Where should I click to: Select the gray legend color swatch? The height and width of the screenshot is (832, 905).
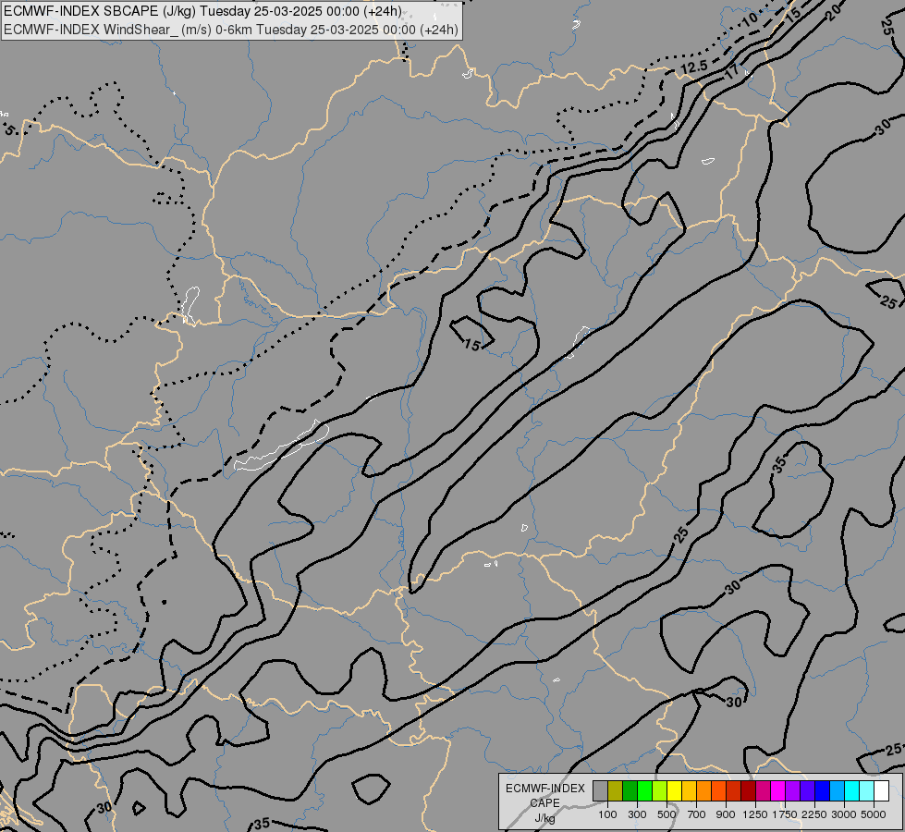(600, 790)
